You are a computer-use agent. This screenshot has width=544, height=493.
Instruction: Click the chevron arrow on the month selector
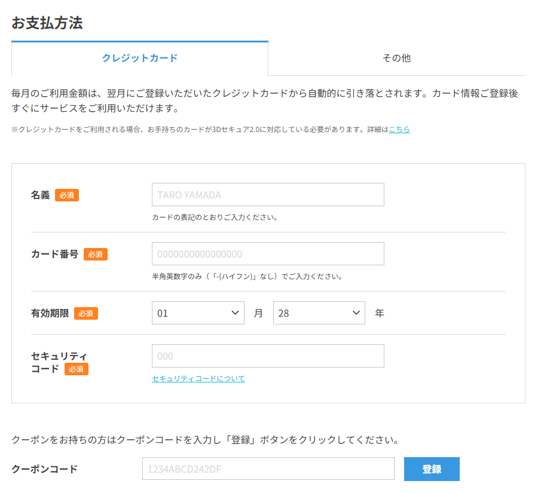click(235, 313)
